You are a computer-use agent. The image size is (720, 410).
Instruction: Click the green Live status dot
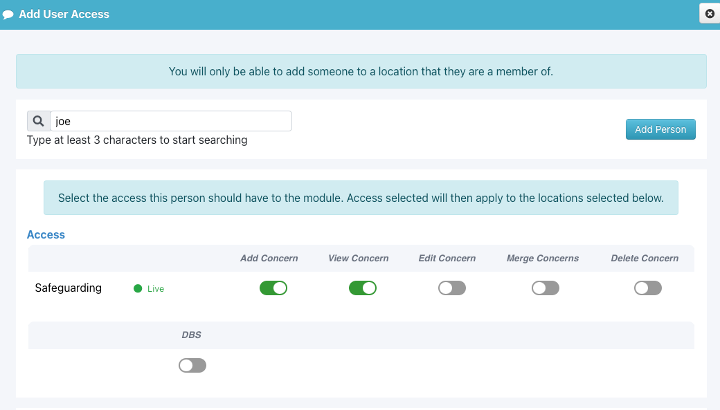[x=138, y=288]
